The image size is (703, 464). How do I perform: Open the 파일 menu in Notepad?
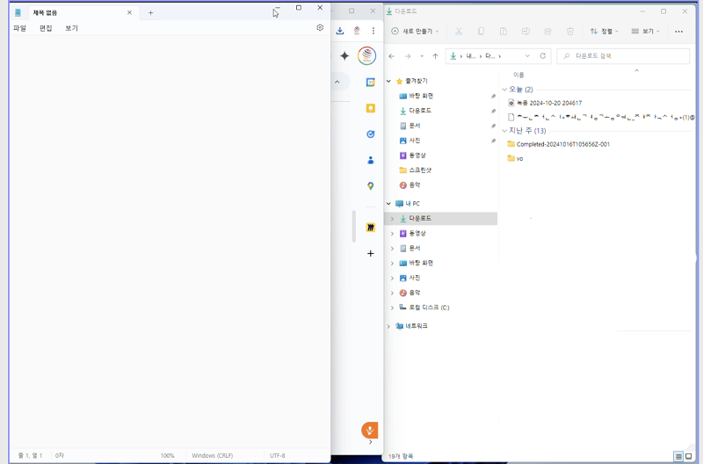point(19,28)
